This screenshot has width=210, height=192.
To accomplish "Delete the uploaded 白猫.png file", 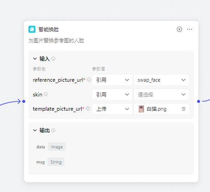I will 183,109.
